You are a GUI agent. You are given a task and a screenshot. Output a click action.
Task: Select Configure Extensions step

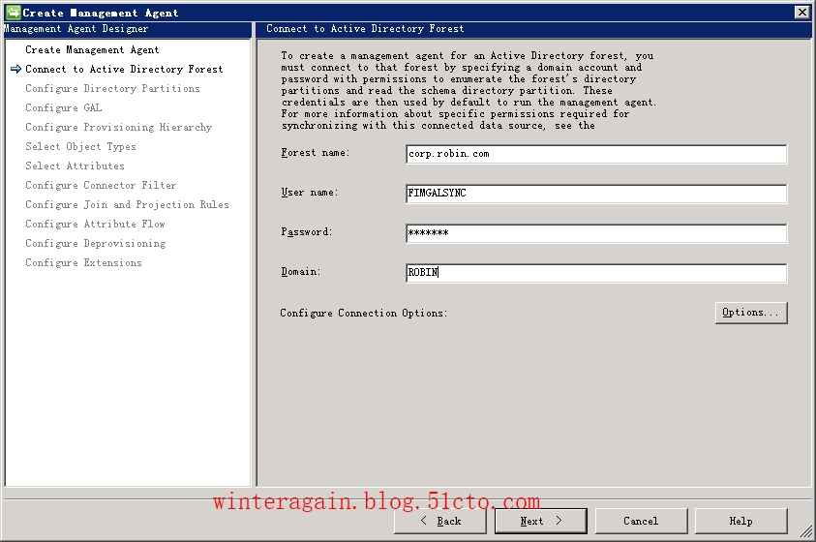[x=83, y=262]
